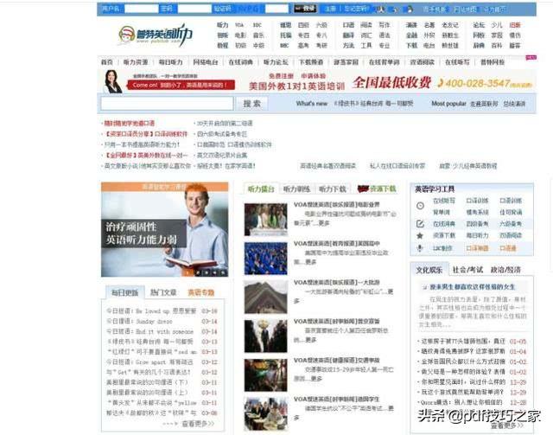Open 网络电台 in navigation bar

(x=206, y=62)
